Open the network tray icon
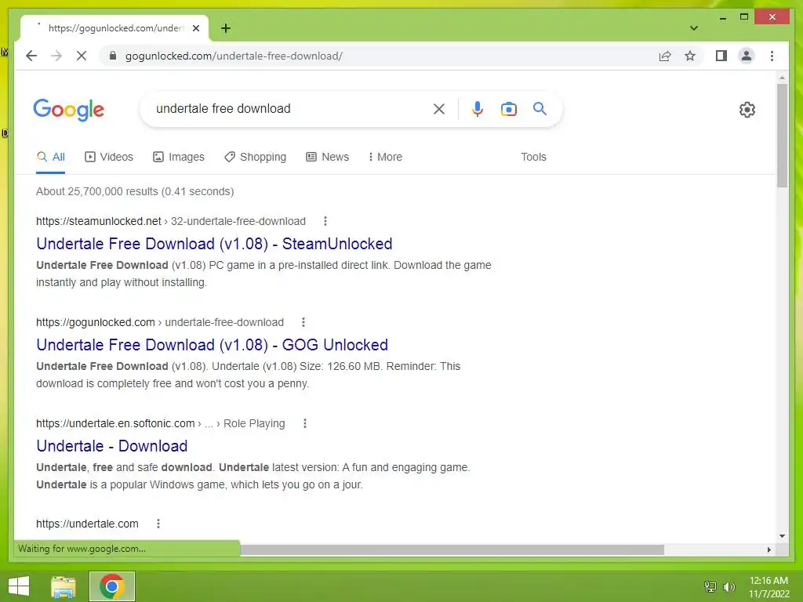803x602 pixels. pyautogui.click(x=710, y=586)
